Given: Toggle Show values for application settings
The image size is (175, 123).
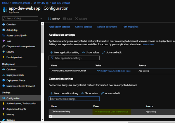Looking at the screenshot, I should click(x=91, y=52).
